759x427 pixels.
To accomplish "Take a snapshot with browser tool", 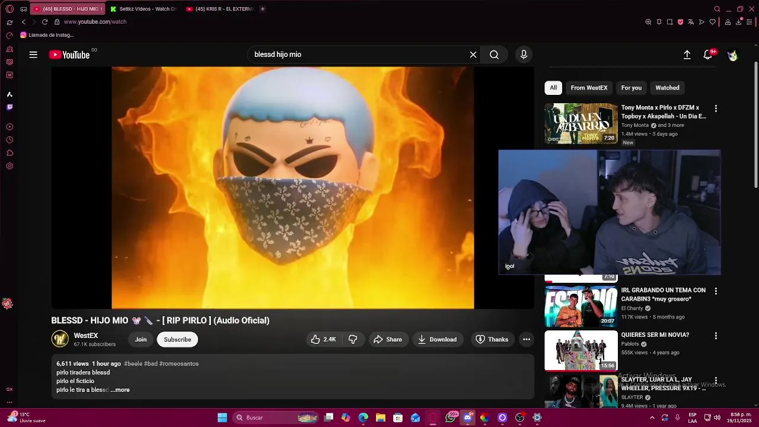I will [x=669, y=22].
